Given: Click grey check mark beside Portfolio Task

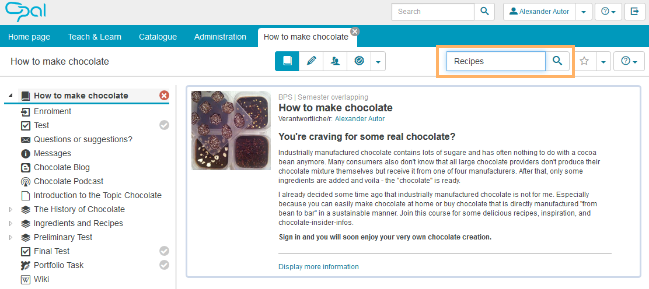Looking at the screenshot, I should pyautogui.click(x=164, y=265).
